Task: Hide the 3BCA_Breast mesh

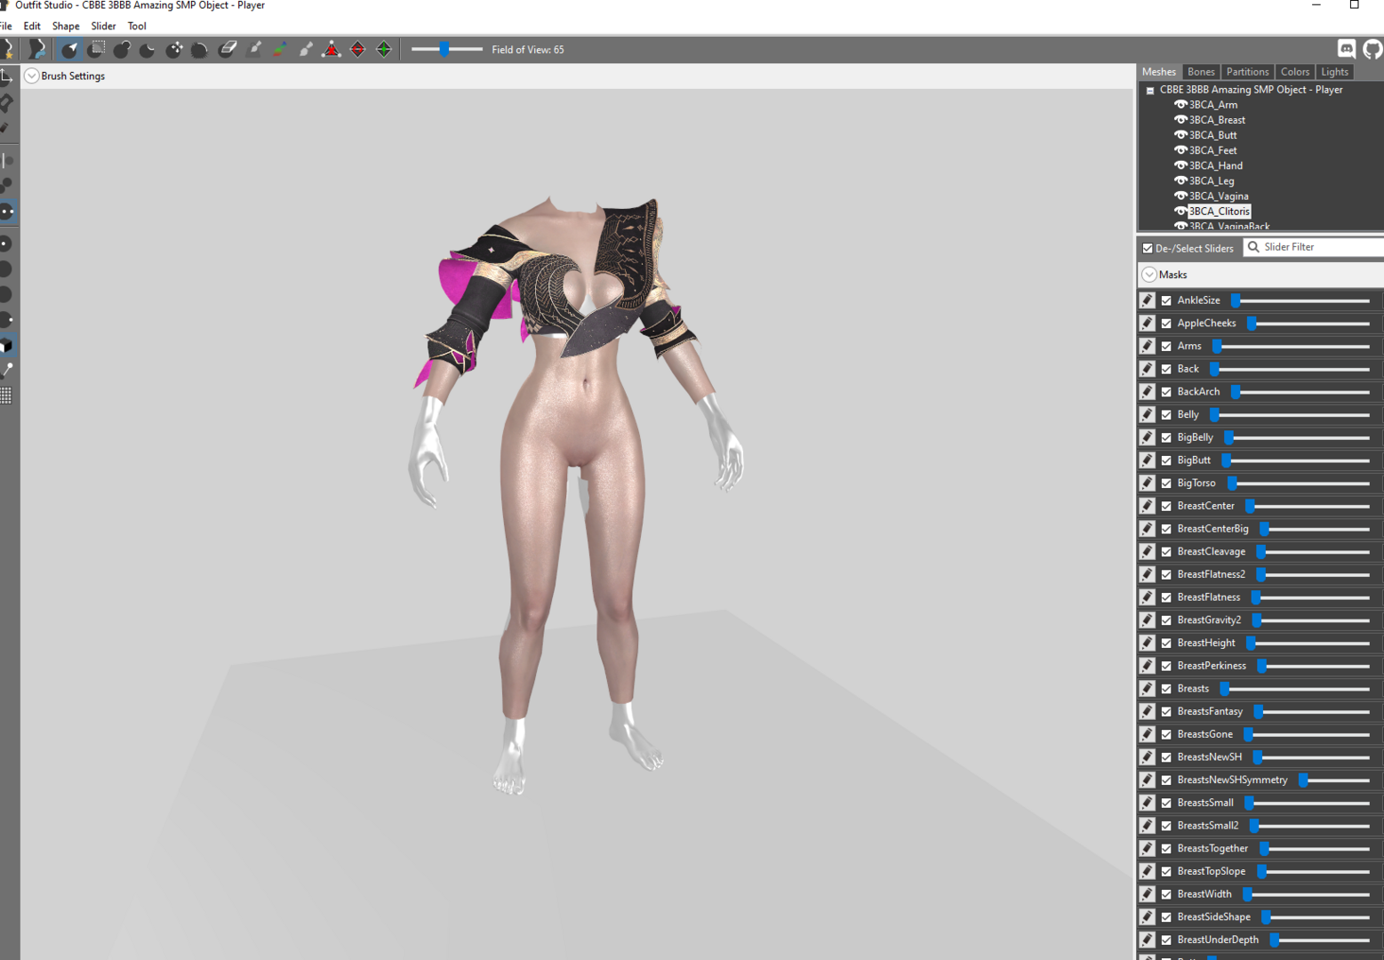Action: 1180,119
